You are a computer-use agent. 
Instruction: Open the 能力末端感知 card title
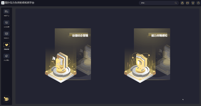pos(159,36)
